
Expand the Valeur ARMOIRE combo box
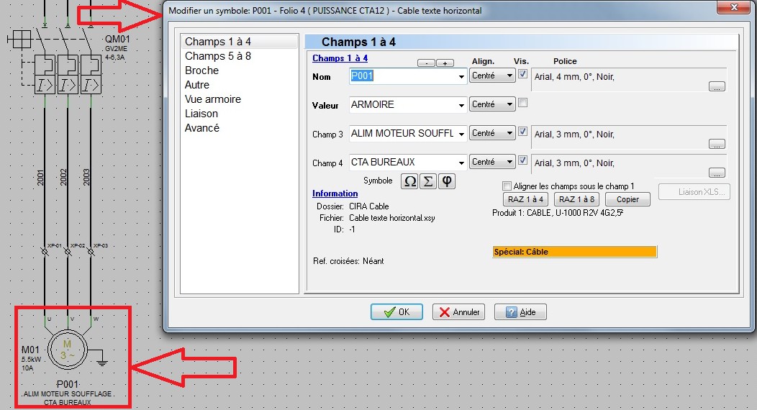pyautogui.click(x=461, y=105)
